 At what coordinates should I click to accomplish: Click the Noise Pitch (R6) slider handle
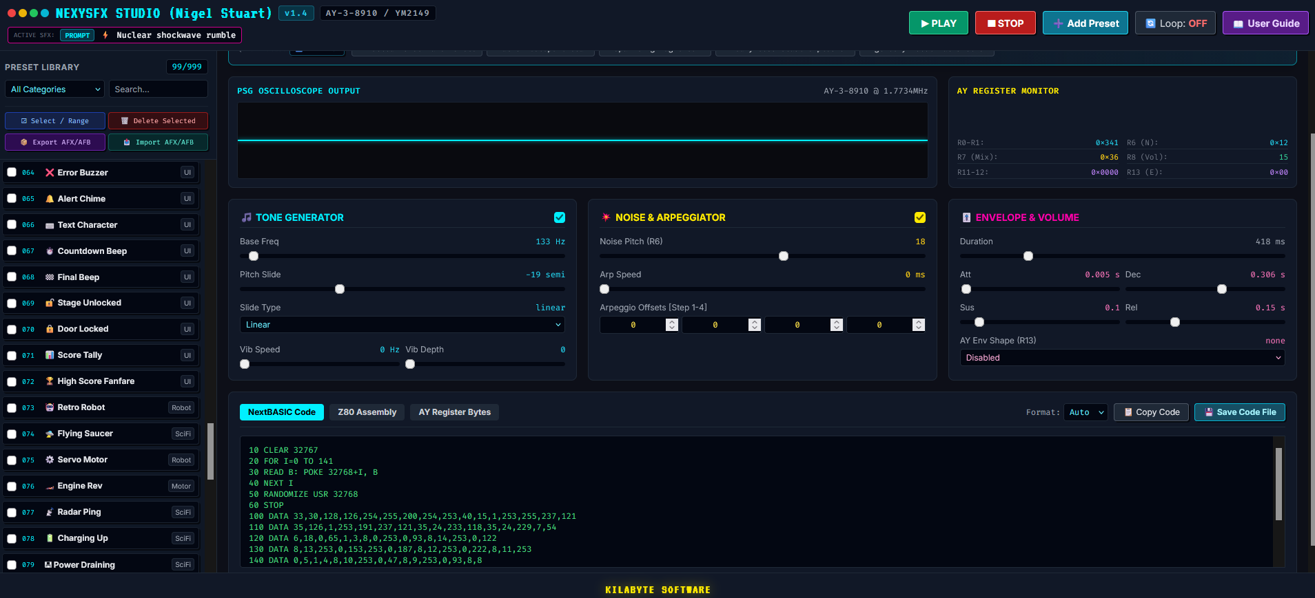(784, 256)
